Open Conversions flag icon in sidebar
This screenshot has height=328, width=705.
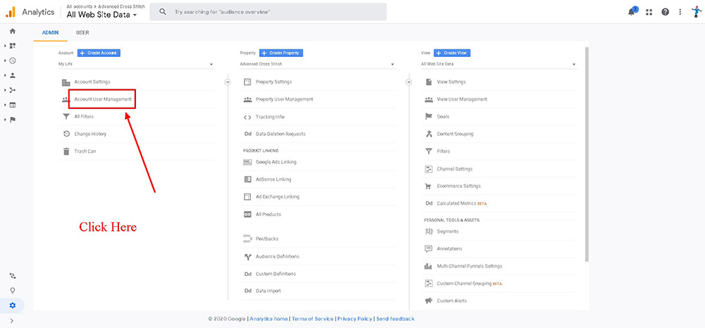pos(13,120)
